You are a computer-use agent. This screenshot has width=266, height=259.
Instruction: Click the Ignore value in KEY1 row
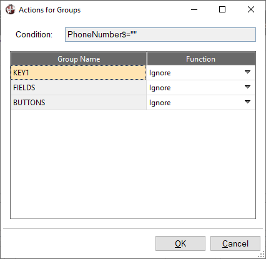pos(160,73)
